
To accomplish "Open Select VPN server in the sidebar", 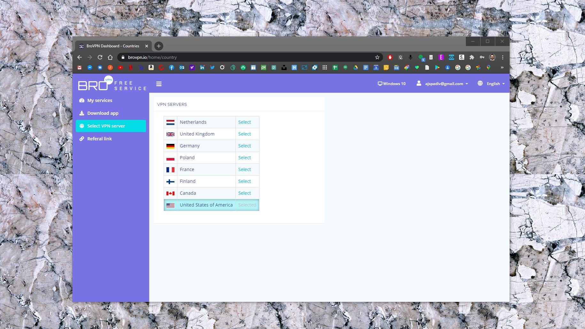I will pyautogui.click(x=111, y=126).
